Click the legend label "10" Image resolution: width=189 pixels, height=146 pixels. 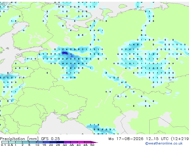point(37,145)
